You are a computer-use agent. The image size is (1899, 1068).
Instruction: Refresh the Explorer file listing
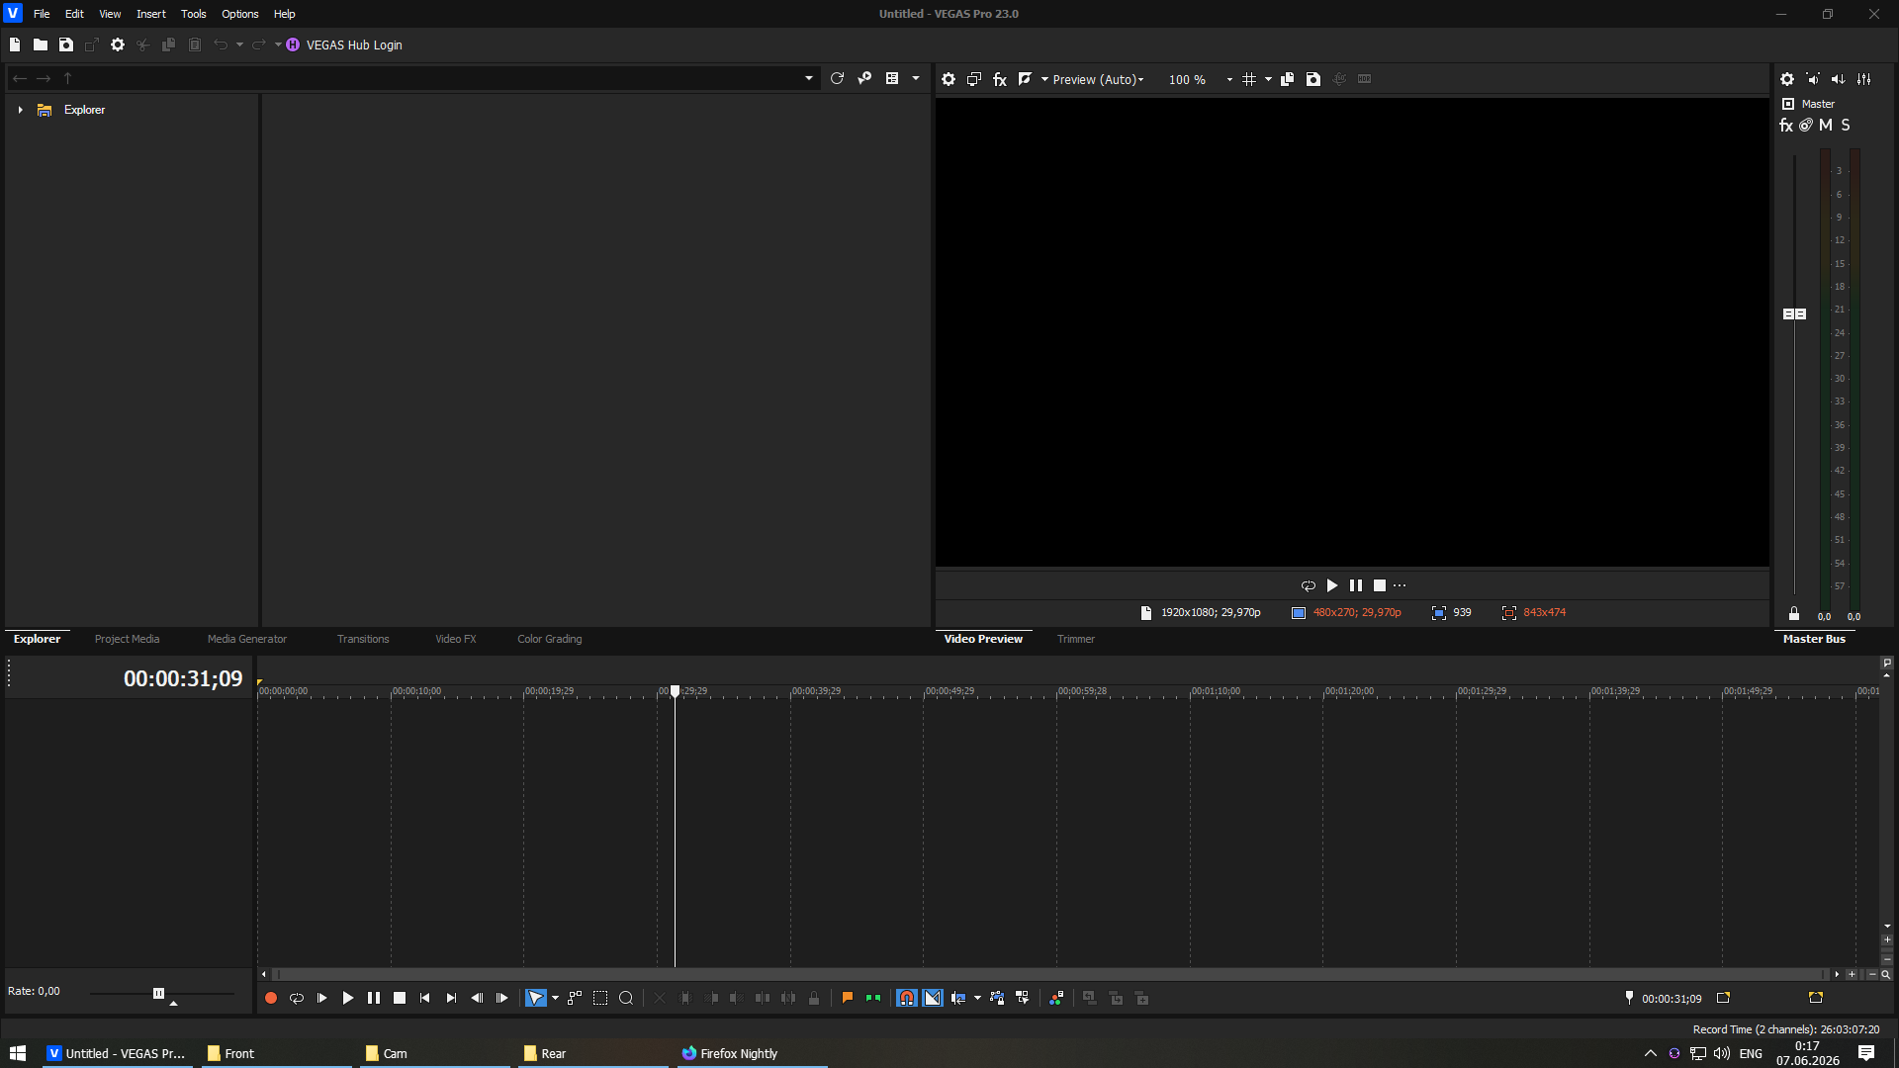pos(837,78)
